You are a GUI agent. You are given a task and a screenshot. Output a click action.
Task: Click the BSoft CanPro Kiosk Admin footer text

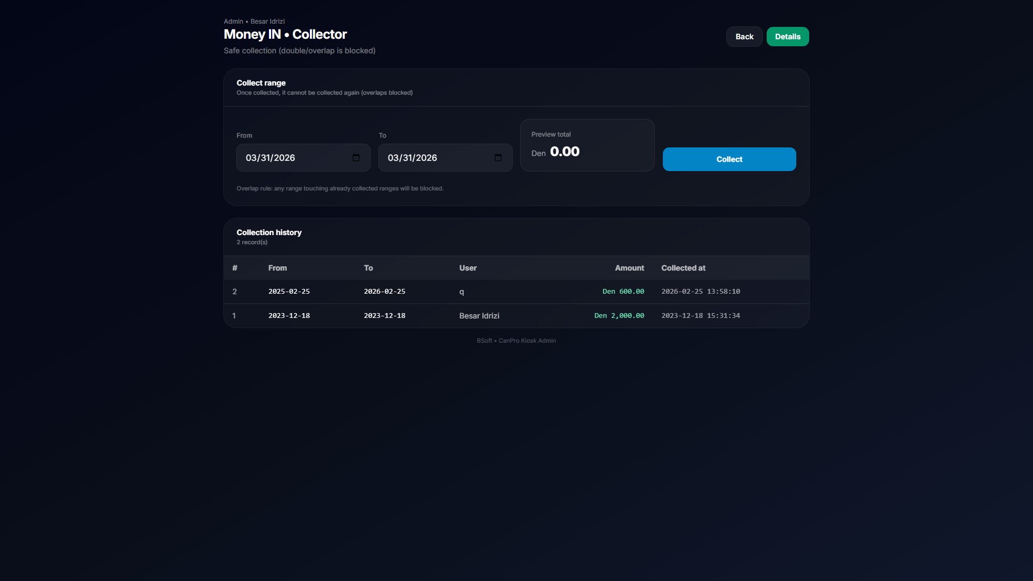516,340
